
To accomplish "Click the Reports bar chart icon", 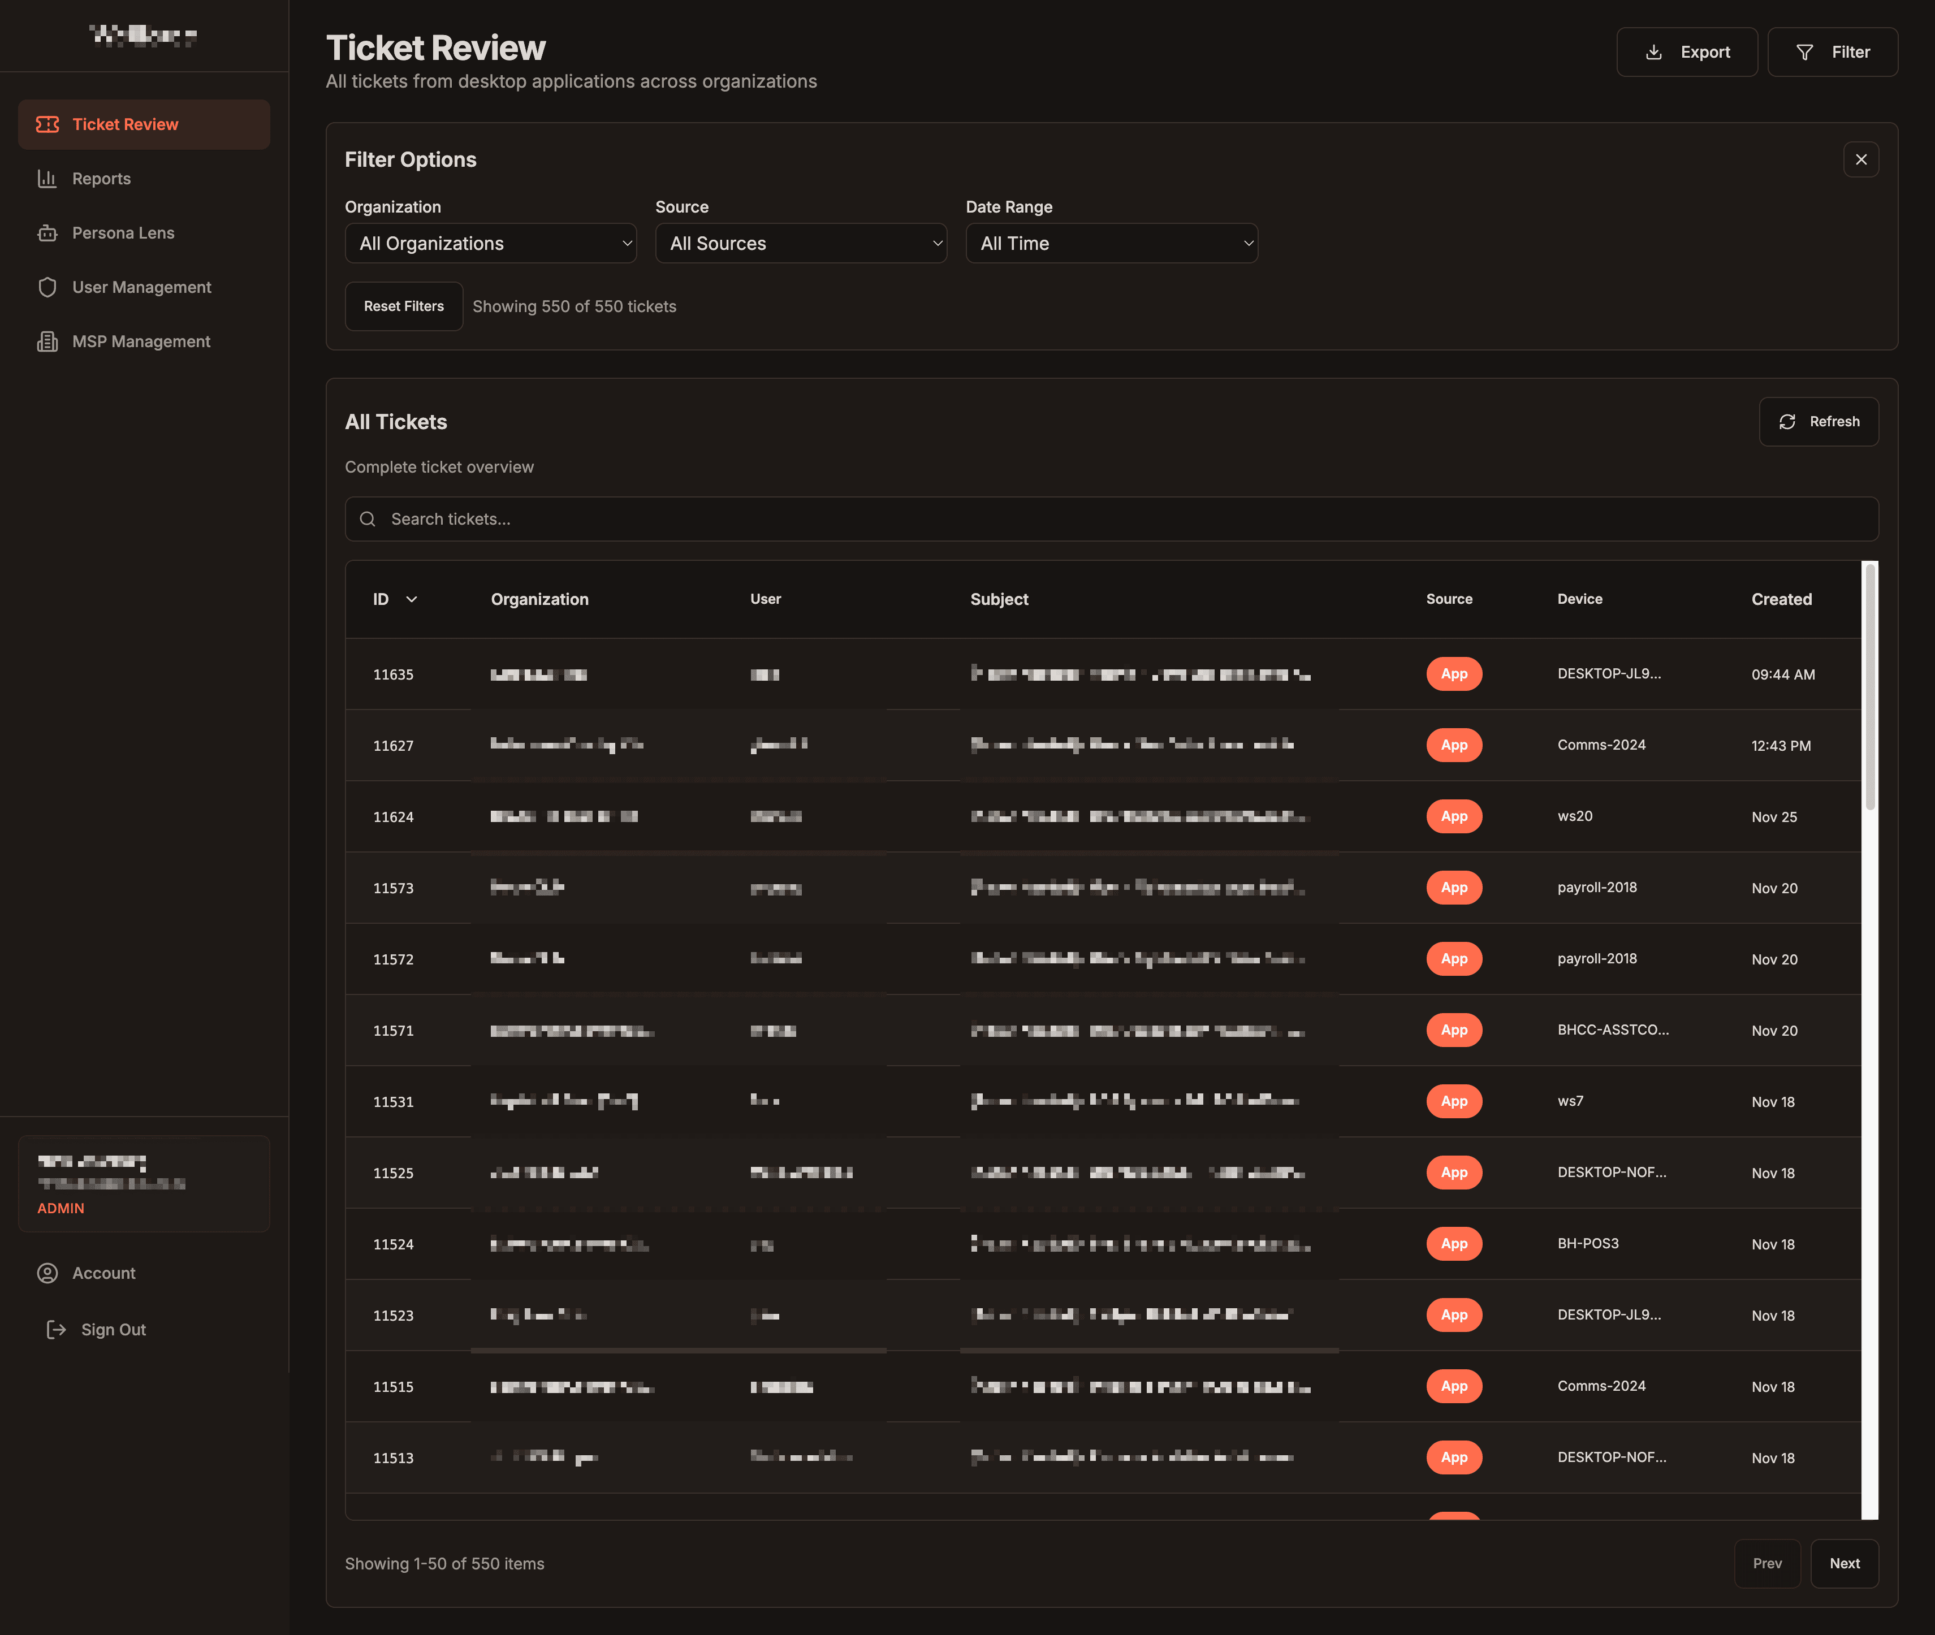I will tap(47, 178).
